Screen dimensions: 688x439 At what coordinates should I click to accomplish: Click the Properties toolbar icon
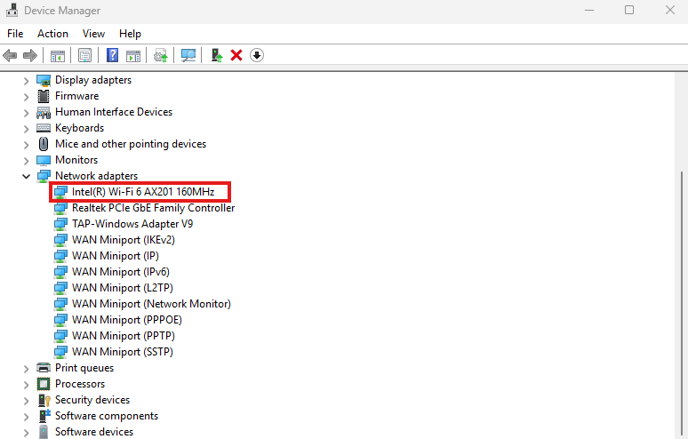[x=84, y=55]
